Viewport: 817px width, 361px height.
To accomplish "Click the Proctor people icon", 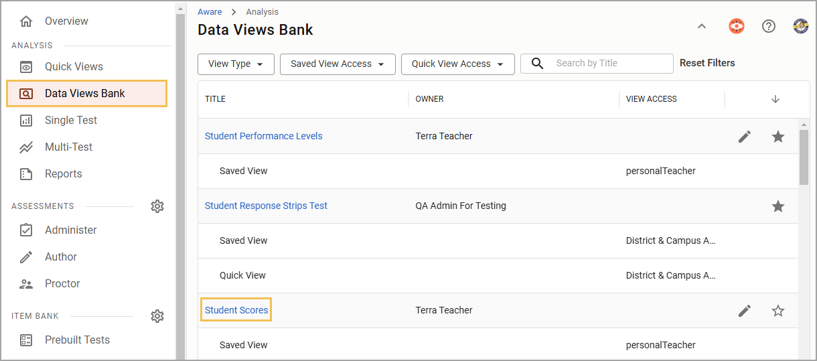I will 26,284.
